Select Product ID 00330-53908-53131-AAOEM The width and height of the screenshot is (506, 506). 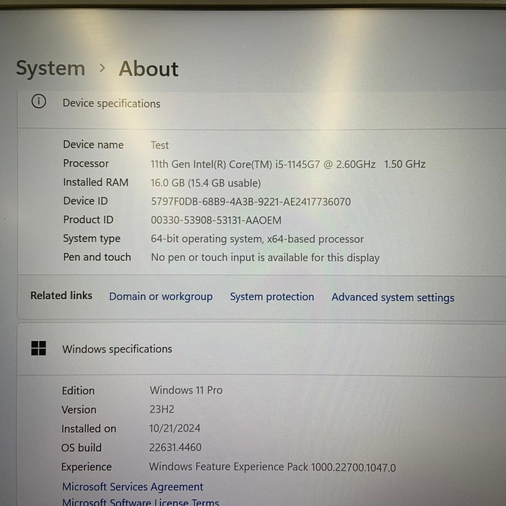coord(216,220)
